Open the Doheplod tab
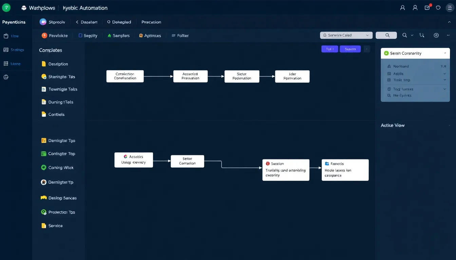 (119, 22)
